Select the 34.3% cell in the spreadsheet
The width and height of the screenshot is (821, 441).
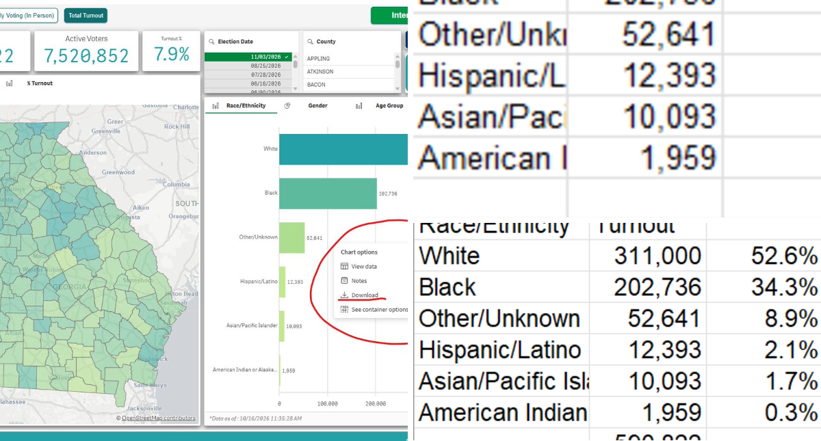click(x=764, y=287)
